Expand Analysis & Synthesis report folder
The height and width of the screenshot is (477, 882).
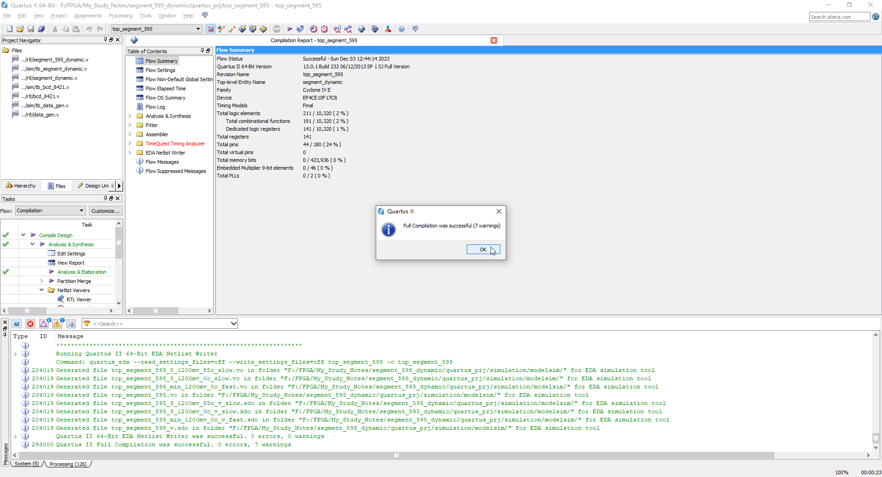coord(130,116)
